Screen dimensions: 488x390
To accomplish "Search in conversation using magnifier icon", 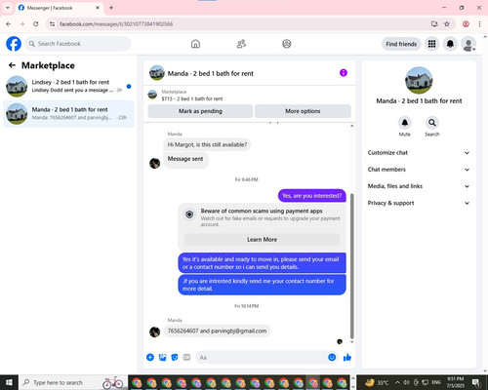I will [x=432, y=123].
